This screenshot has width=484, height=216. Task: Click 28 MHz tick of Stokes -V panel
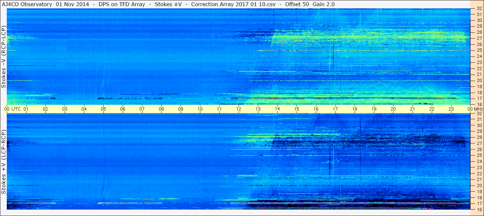pos(479,32)
